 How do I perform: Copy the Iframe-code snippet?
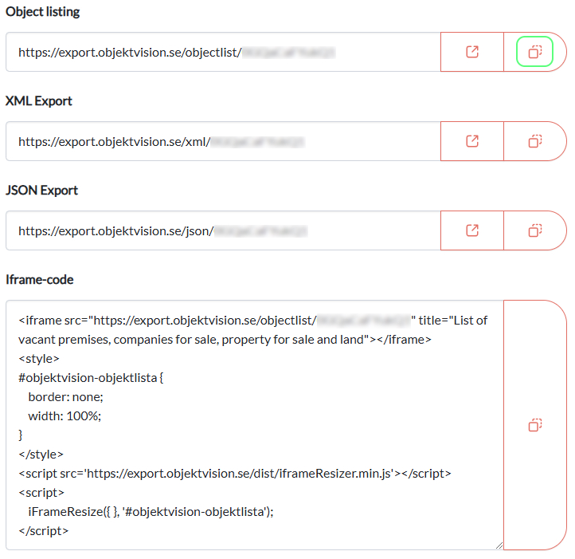pyautogui.click(x=535, y=425)
